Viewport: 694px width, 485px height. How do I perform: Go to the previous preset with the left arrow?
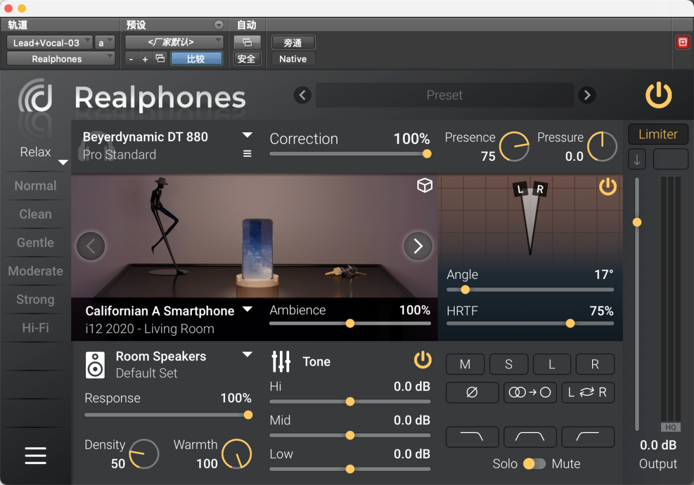[x=302, y=95]
